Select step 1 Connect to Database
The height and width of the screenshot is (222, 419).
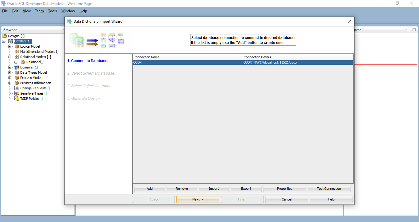tap(88, 61)
